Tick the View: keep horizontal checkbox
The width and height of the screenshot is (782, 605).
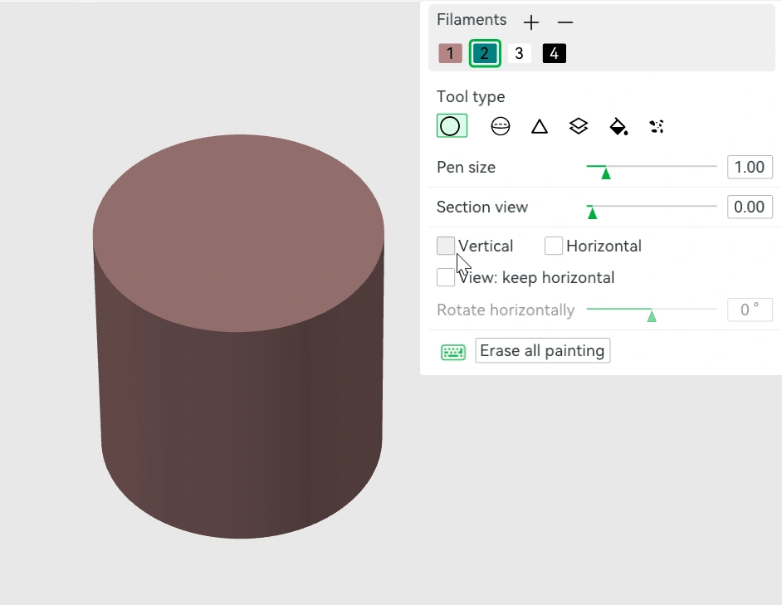pyautogui.click(x=445, y=277)
